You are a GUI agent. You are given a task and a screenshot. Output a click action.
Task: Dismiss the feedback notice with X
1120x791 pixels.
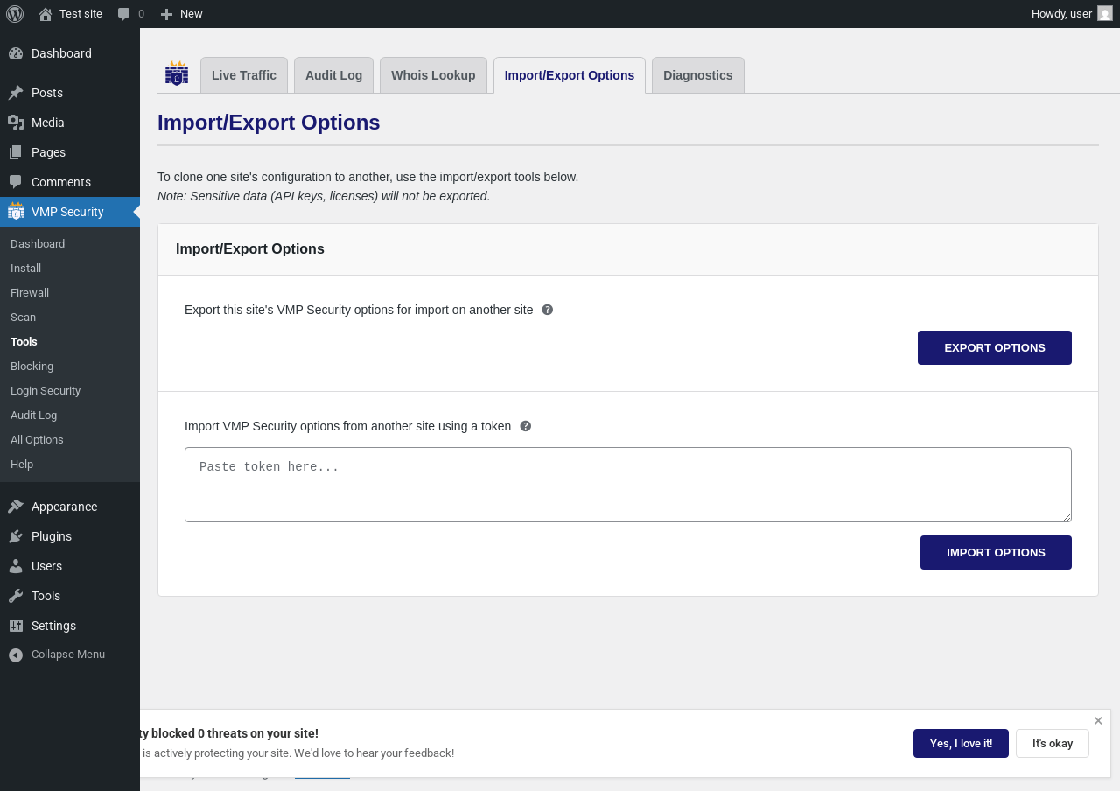point(1098,721)
